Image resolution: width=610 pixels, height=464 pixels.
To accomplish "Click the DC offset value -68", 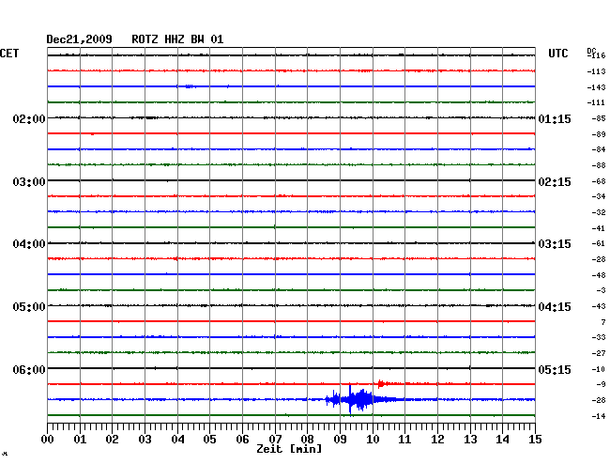I will [x=599, y=181].
